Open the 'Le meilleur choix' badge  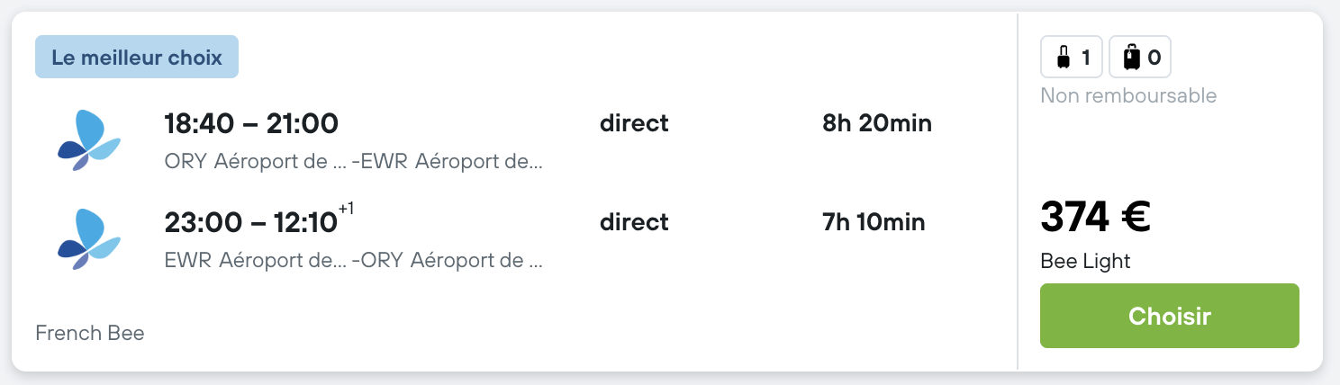point(137,57)
